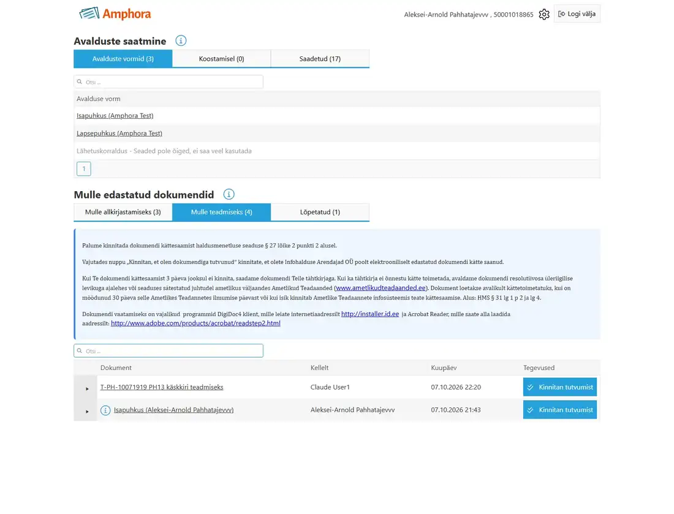Expand the T-PH-10071919 document row
Image resolution: width=674 pixels, height=514 pixels.
[x=87, y=388]
